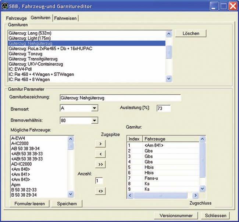Select A-IC2000 vehicle
This screenshot has width=239, height=222.
click(x=39, y=143)
